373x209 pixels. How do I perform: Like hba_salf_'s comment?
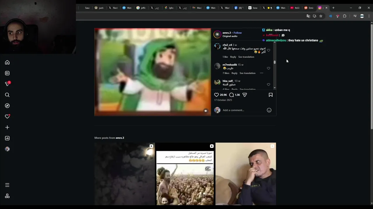point(269,84)
